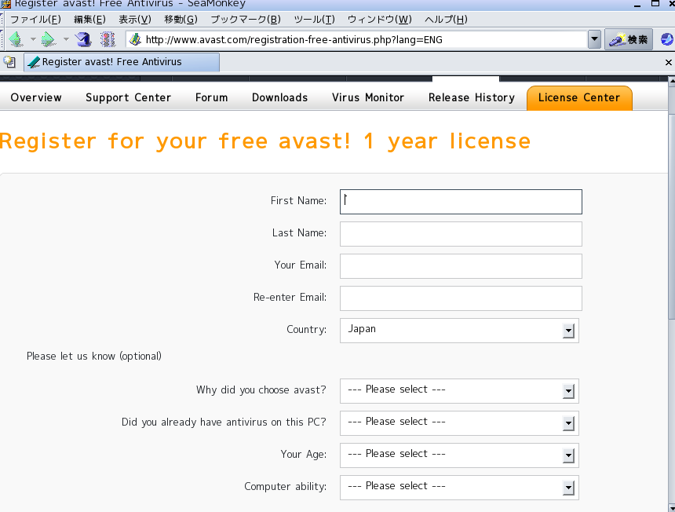Click the Forward navigation icon

(47, 38)
